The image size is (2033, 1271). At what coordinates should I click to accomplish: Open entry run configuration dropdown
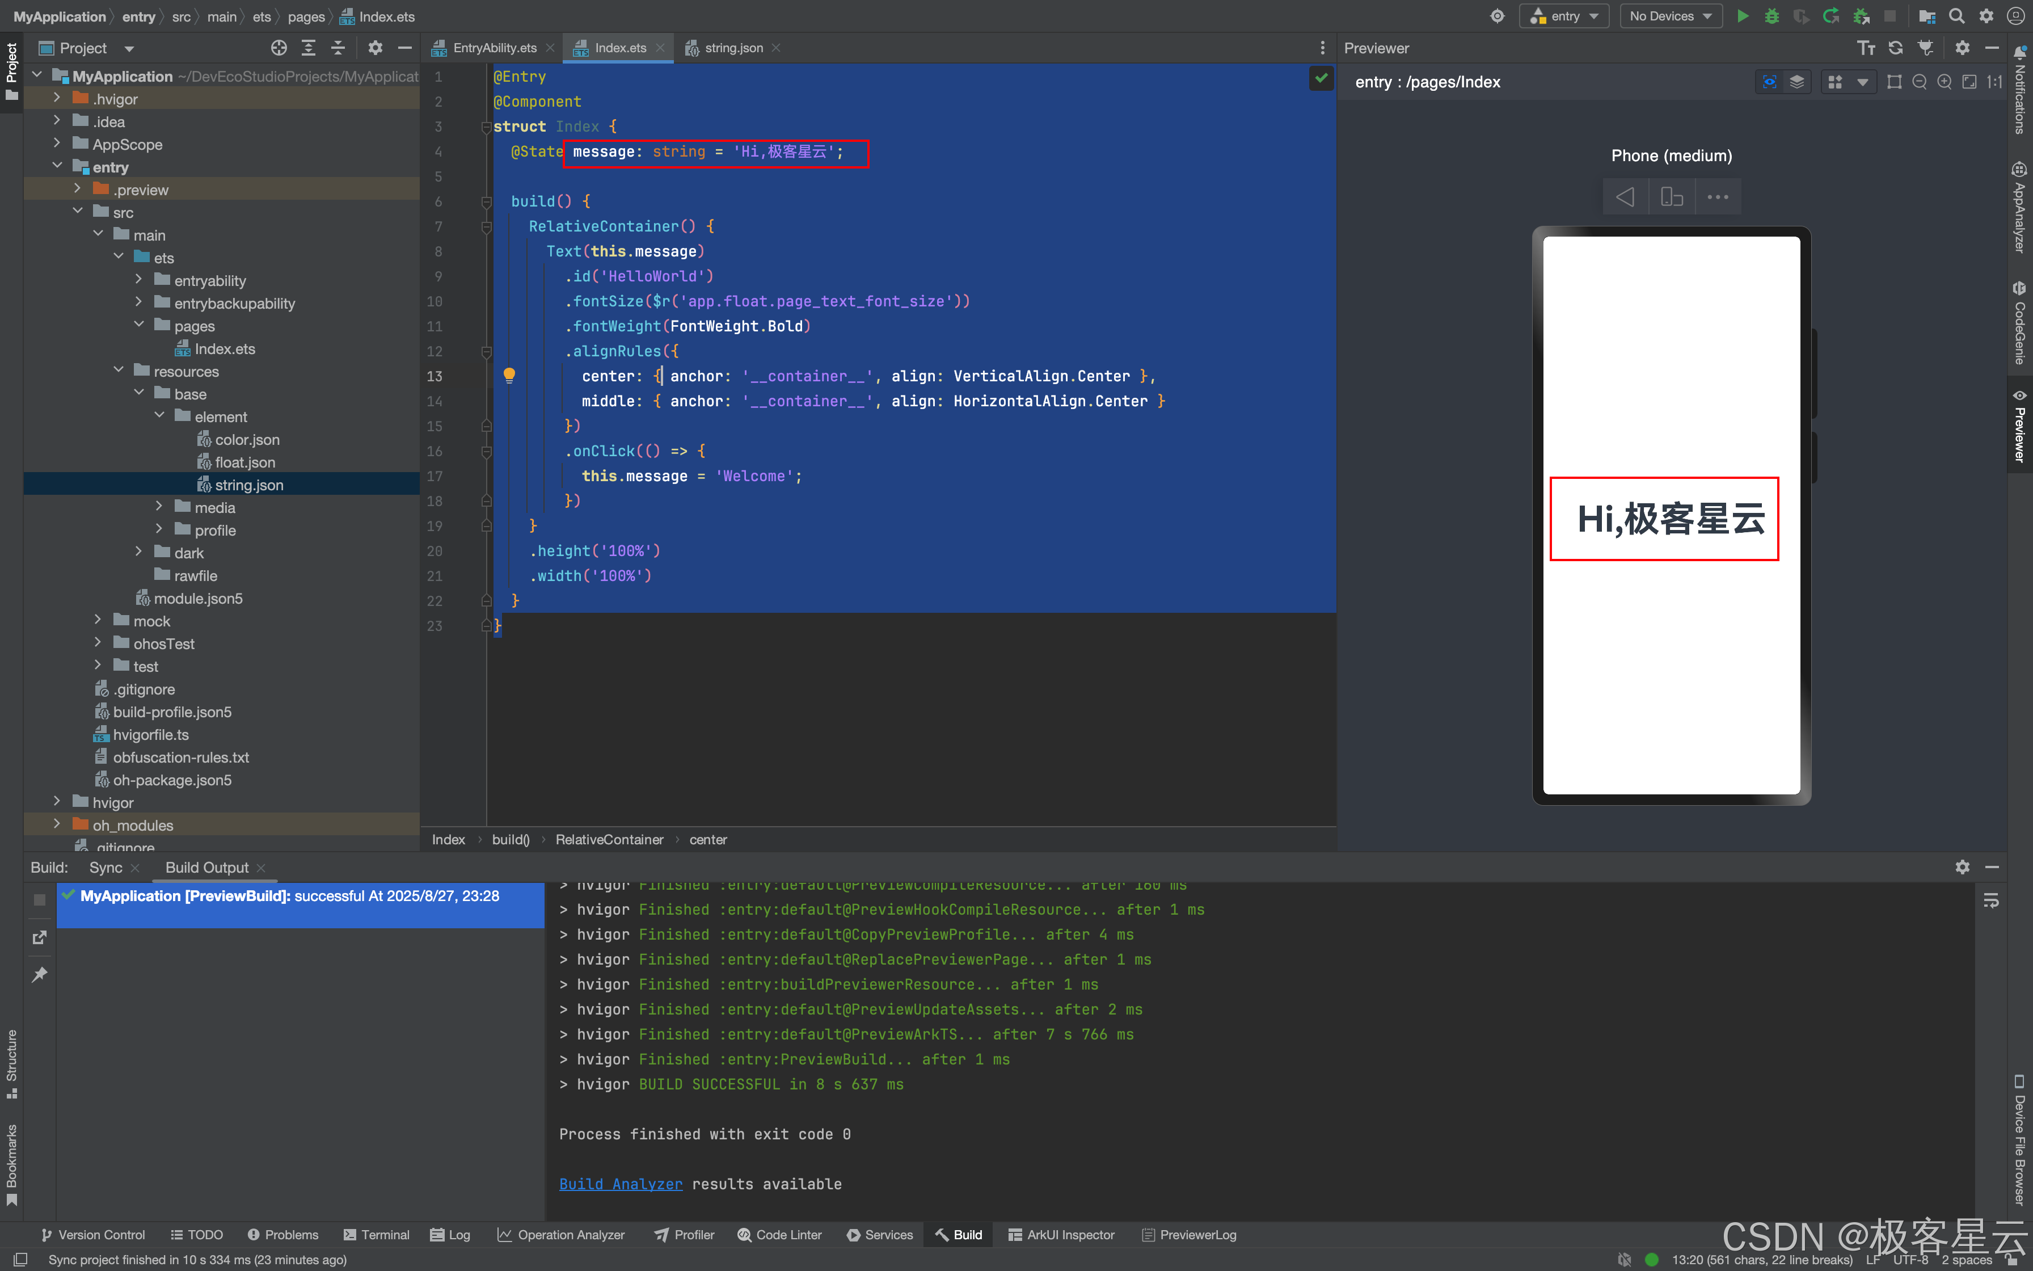click(1564, 16)
